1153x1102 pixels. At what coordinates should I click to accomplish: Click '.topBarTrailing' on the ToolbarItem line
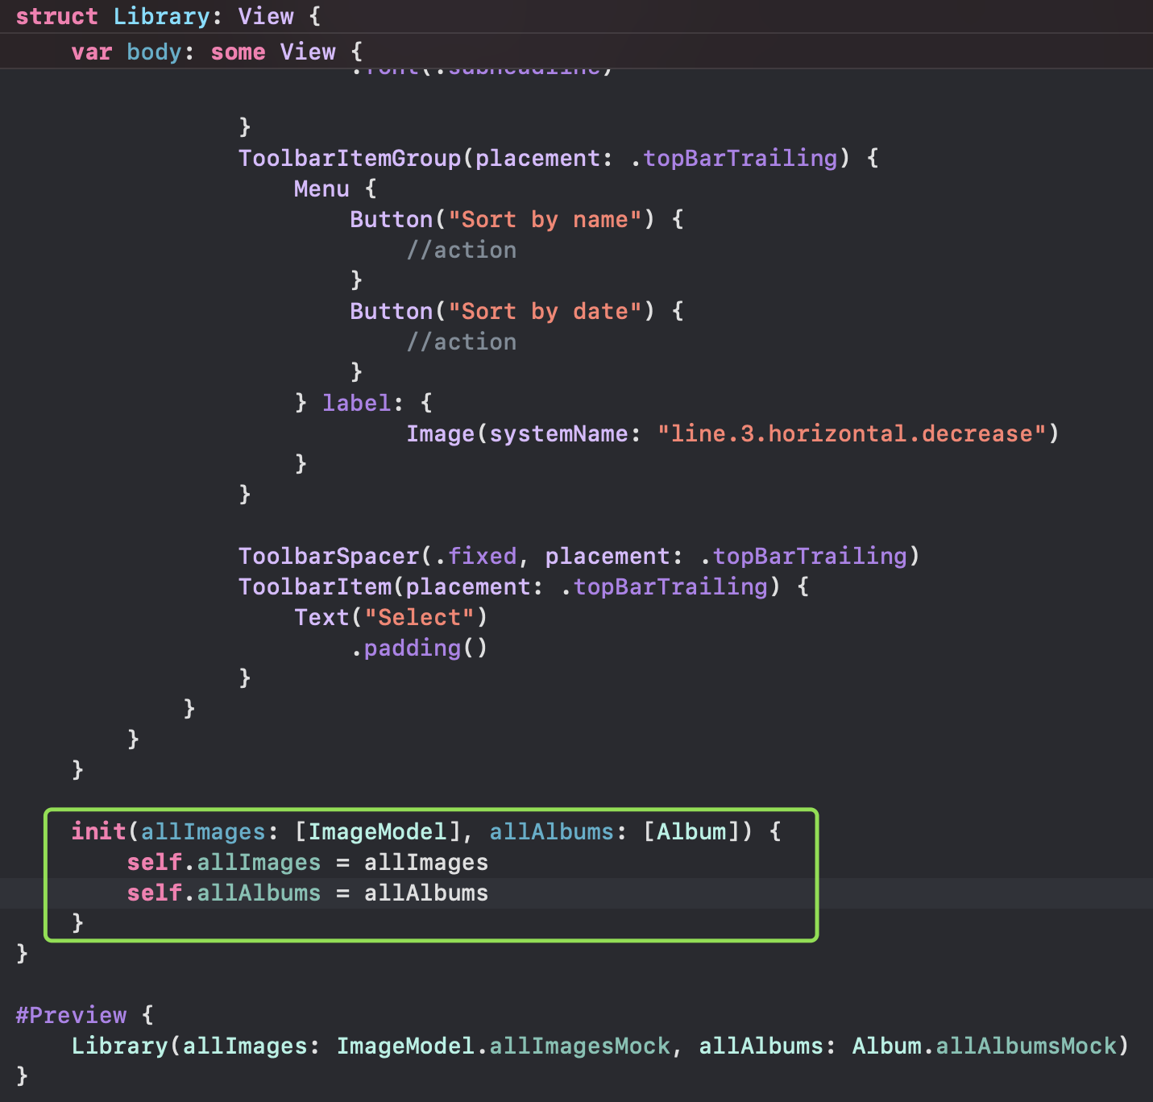point(664,586)
